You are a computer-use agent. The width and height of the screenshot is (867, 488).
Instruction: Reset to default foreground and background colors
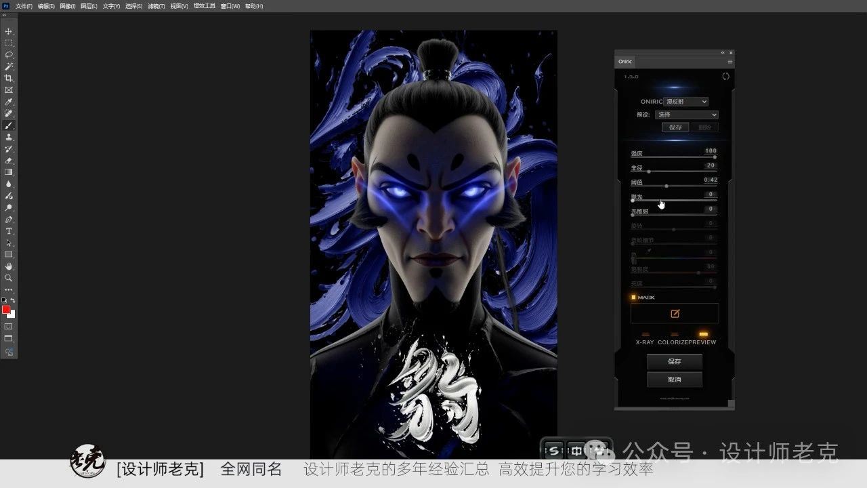click(x=4, y=300)
